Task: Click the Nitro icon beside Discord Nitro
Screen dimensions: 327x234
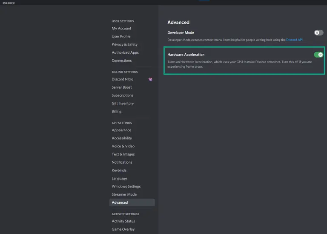Action: pos(150,79)
